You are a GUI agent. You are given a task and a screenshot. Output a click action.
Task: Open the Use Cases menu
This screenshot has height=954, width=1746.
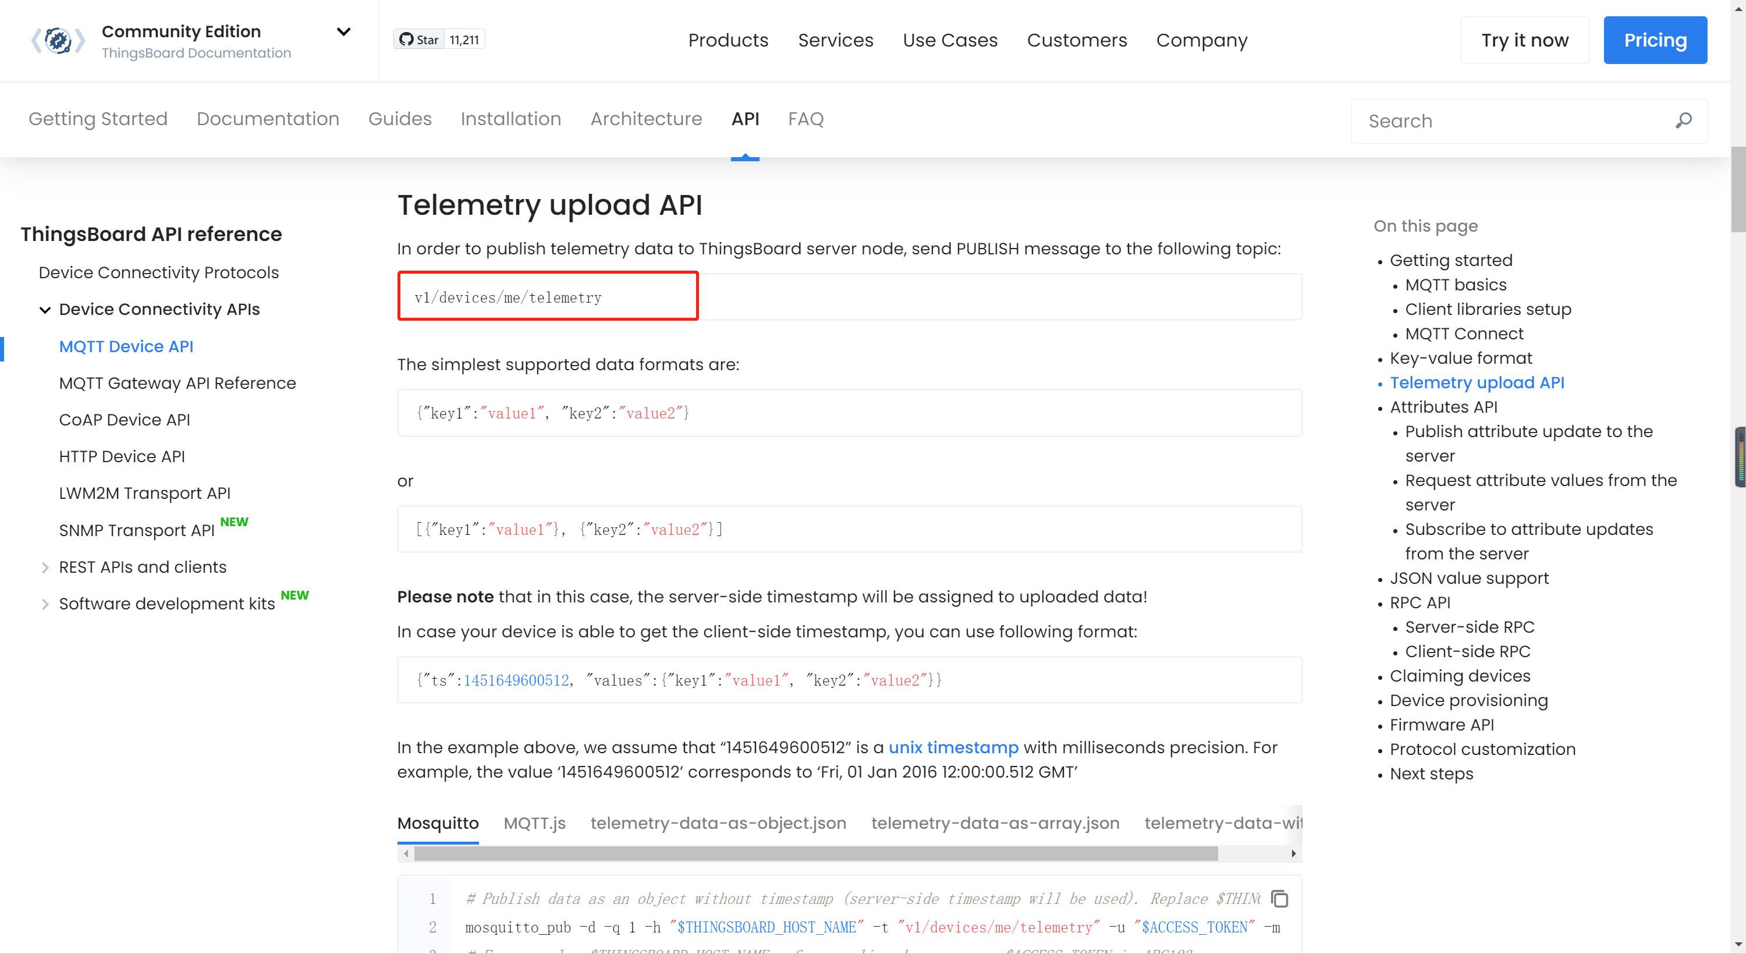coord(950,40)
